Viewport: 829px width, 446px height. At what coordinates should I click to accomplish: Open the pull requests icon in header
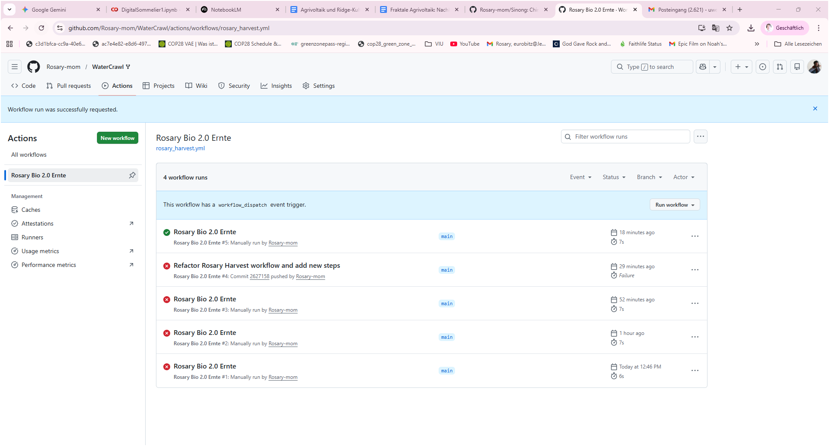780,67
